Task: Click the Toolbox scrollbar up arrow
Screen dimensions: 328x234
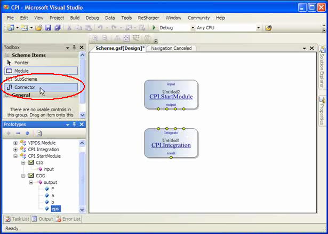Action: [x=82, y=55]
